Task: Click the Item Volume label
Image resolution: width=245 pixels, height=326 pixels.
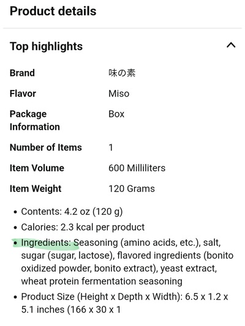Action: (37, 168)
